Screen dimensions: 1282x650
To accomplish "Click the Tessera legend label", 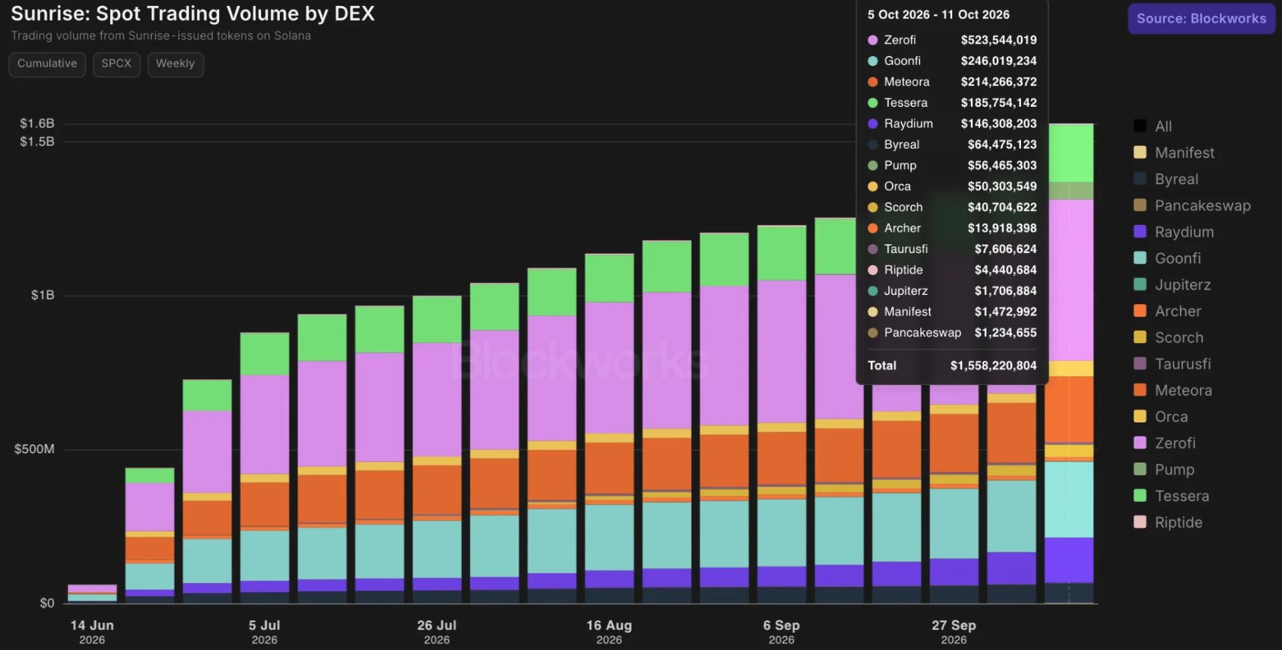I will (x=1182, y=496).
